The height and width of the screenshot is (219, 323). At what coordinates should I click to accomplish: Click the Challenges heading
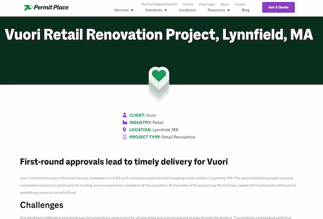(x=41, y=205)
